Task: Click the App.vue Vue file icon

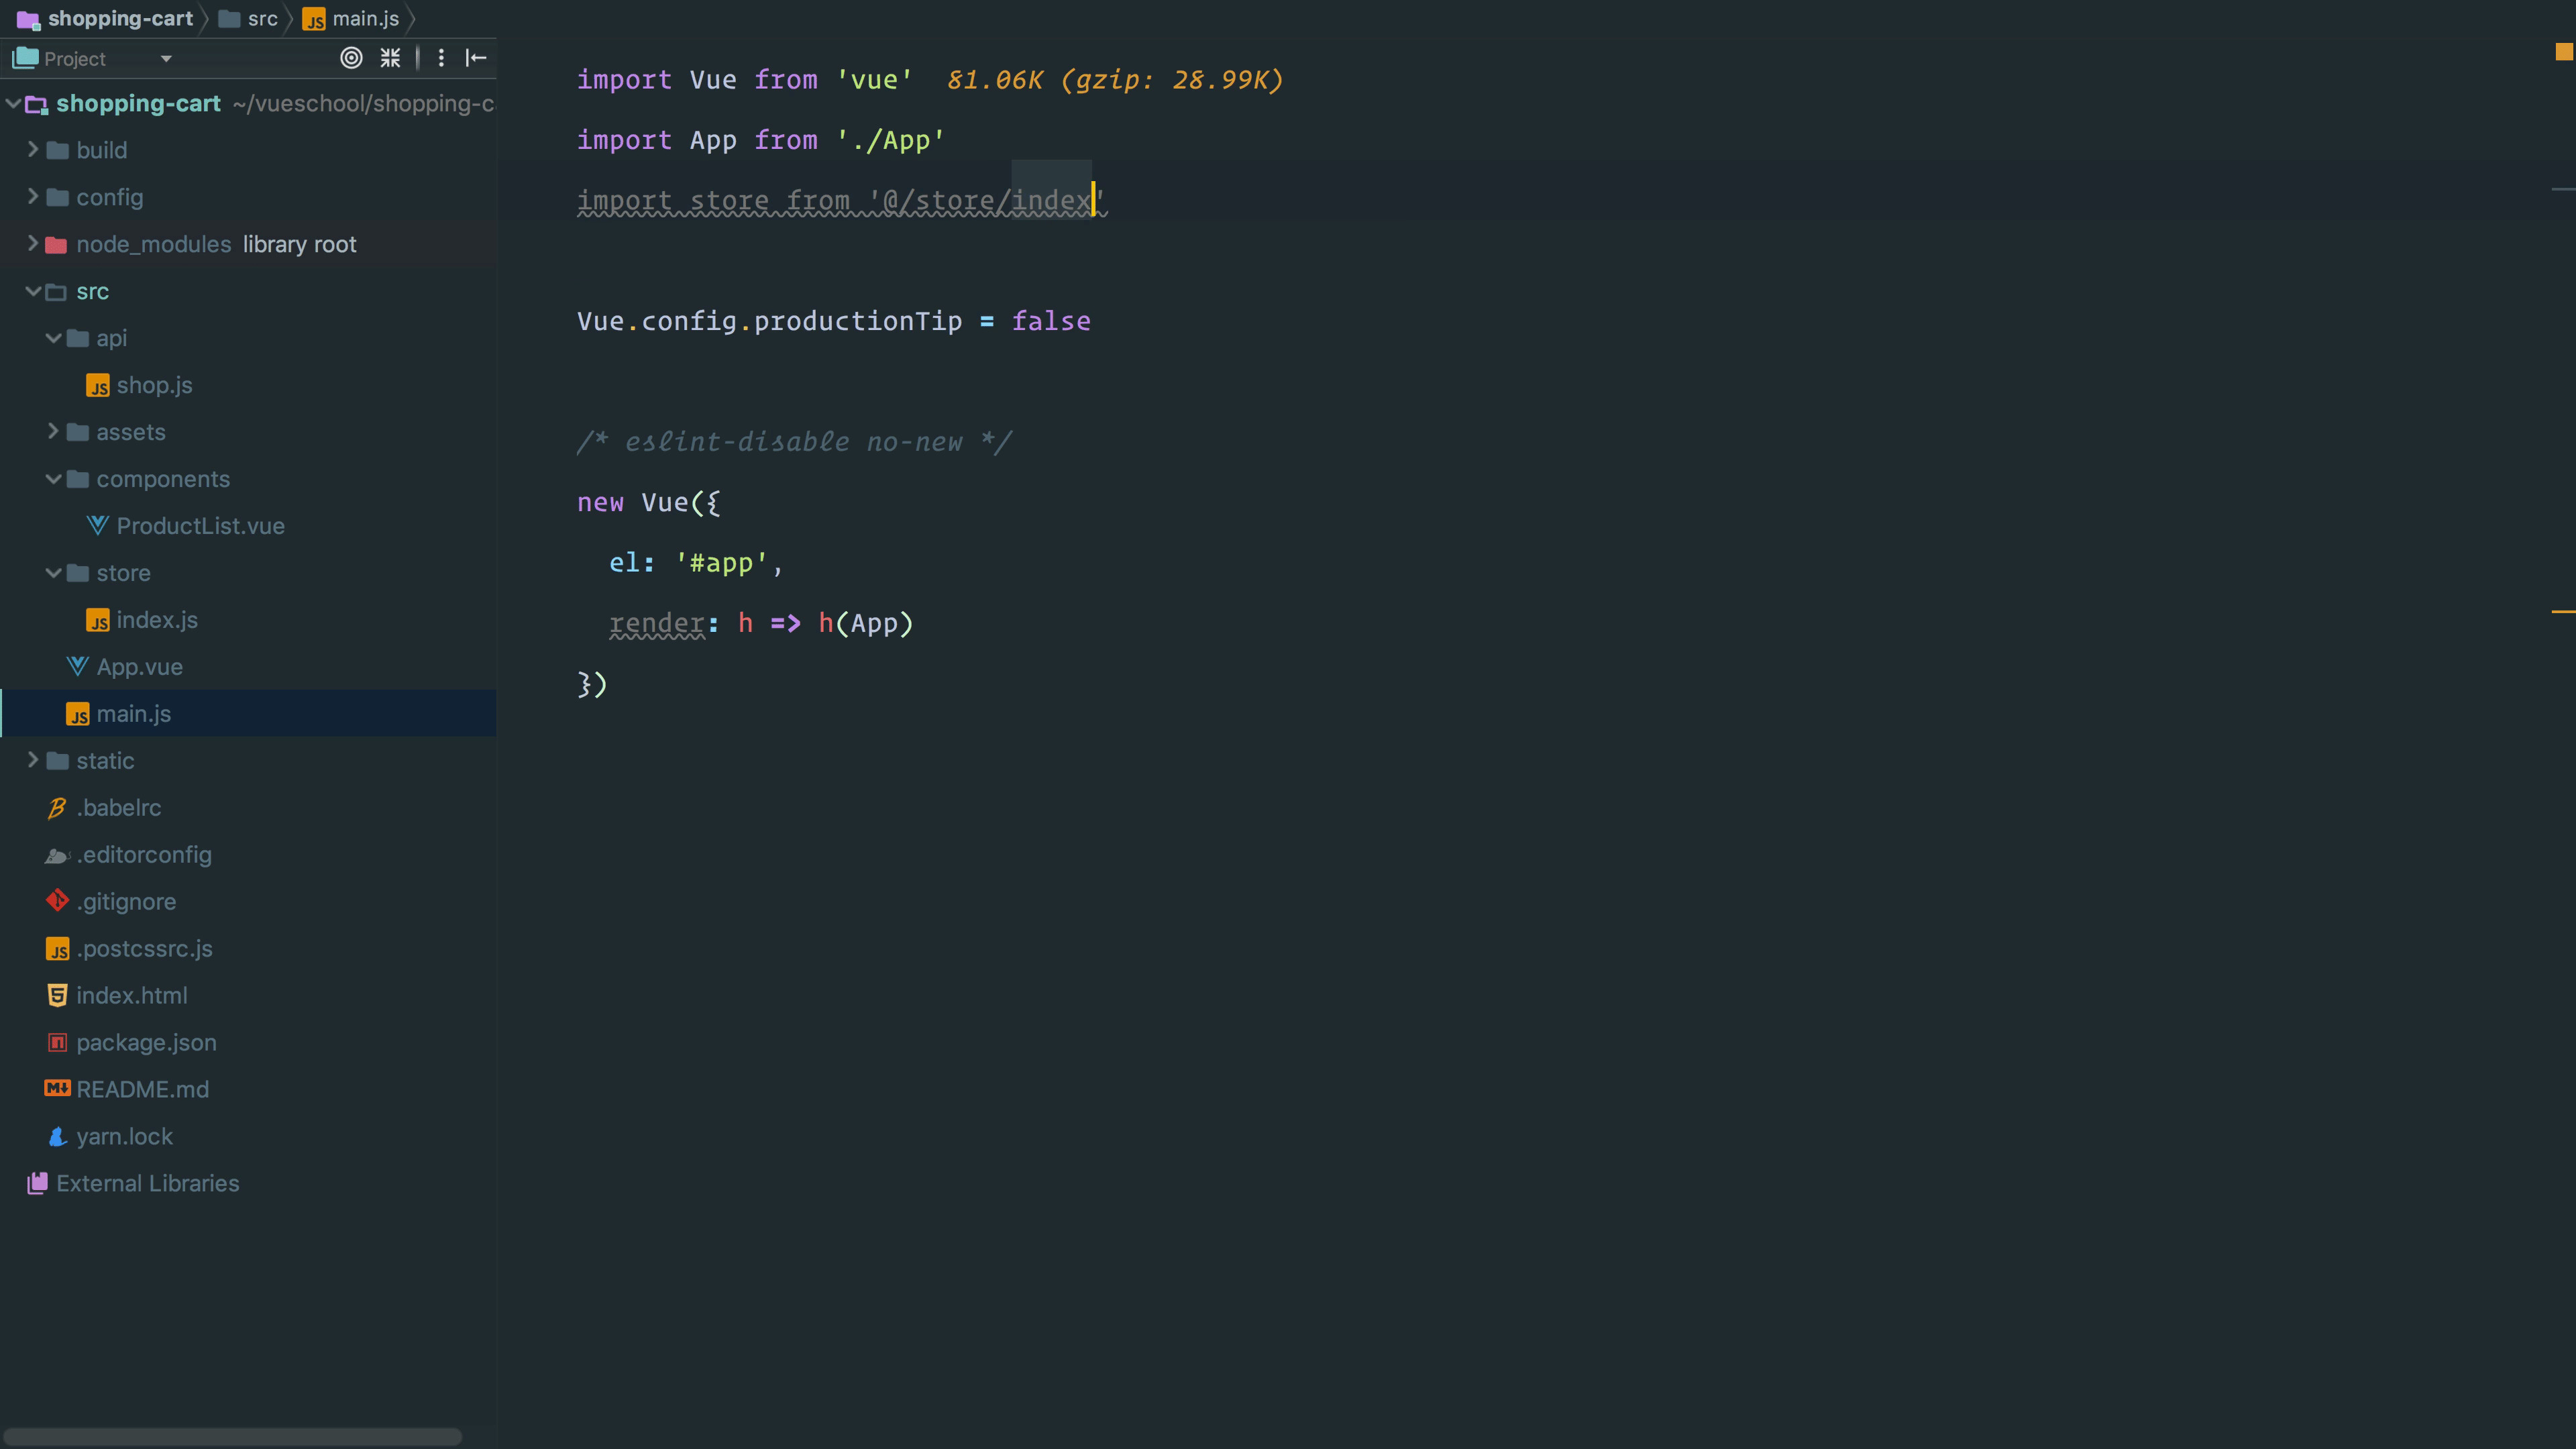Action: click(77, 667)
